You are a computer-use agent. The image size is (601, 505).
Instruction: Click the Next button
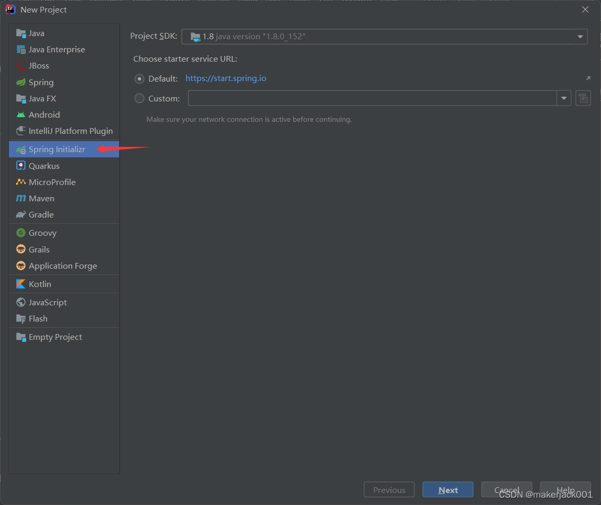(448, 490)
